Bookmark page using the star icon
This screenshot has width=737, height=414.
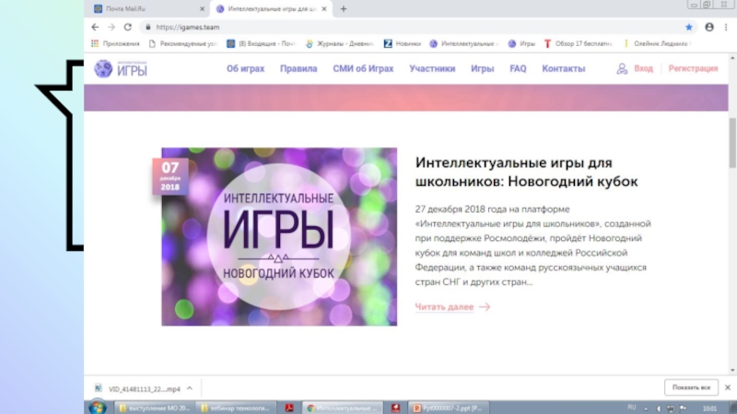point(689,28)
